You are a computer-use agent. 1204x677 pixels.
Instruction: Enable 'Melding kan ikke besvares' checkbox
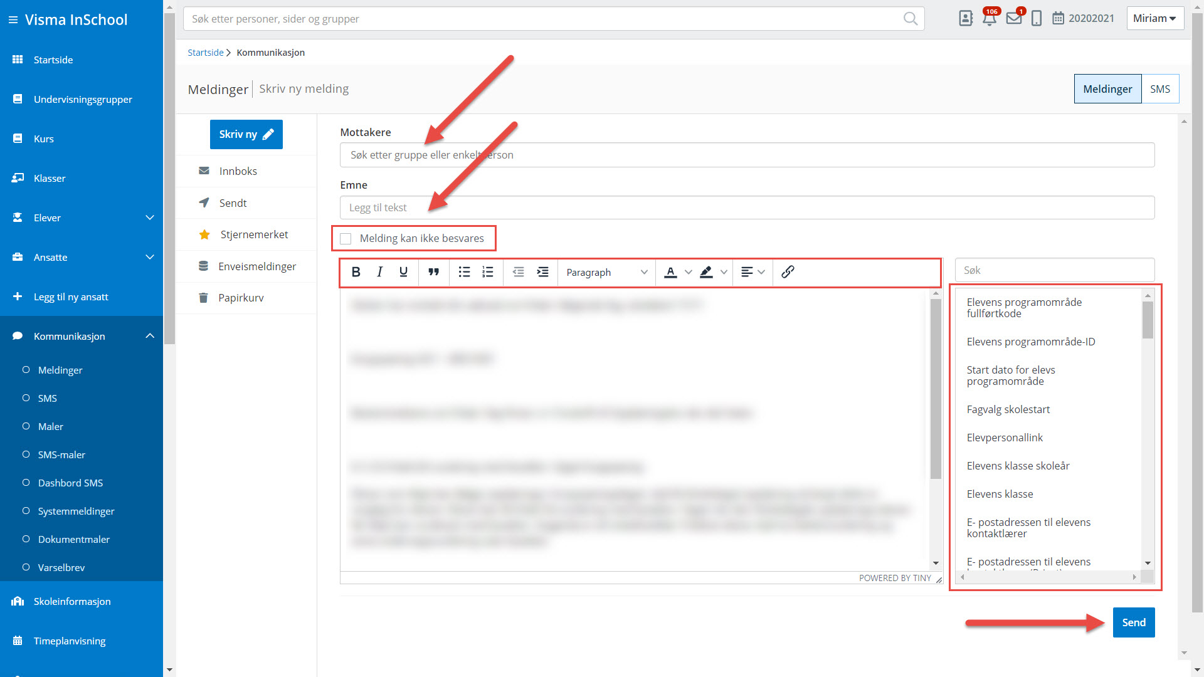pos(346,239)
